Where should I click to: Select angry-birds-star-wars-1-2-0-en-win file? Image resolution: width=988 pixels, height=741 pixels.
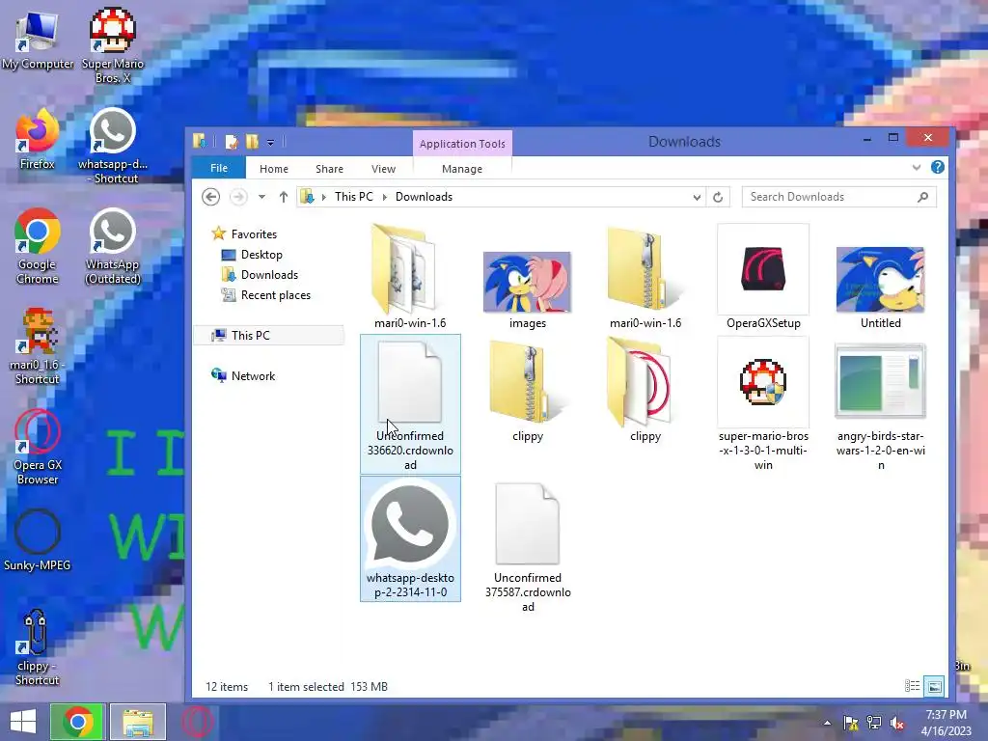tap(880, 407)
